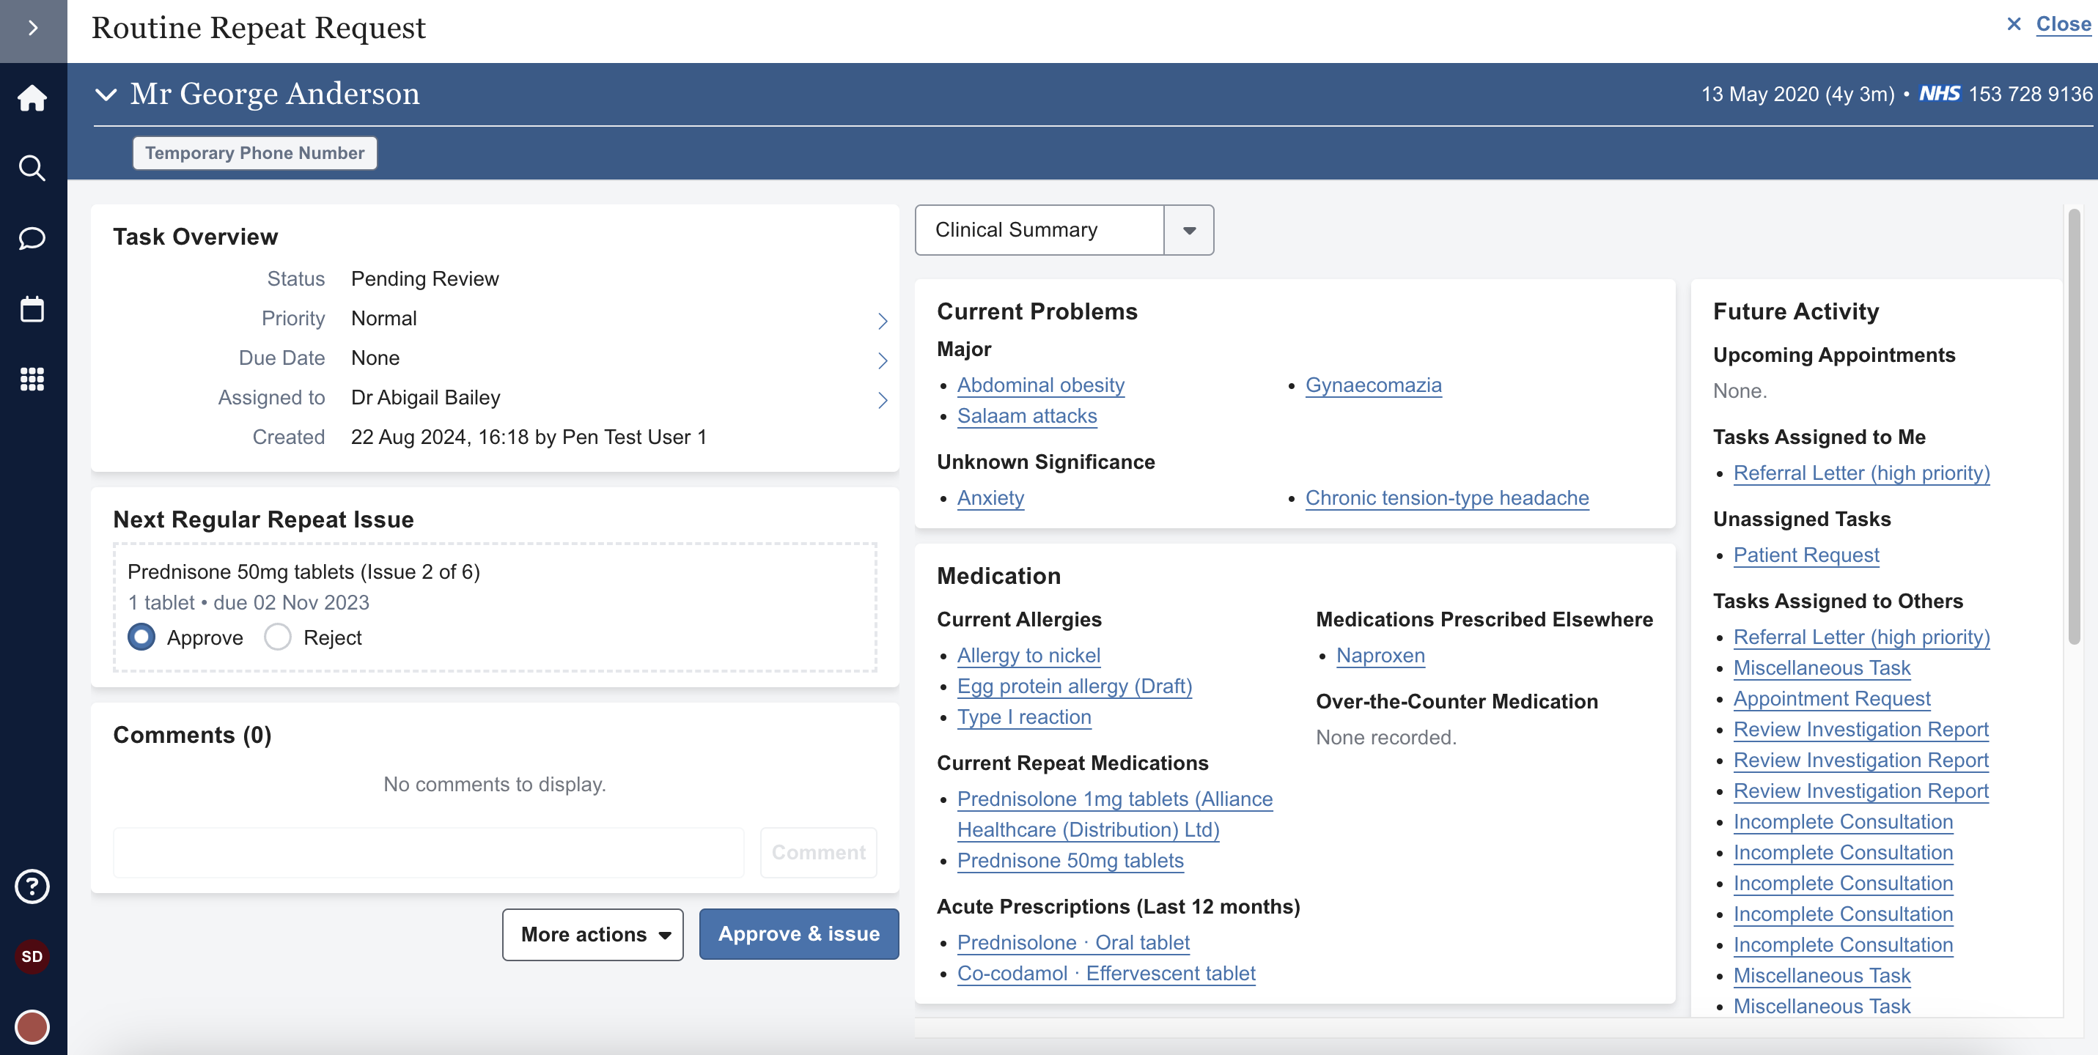Viewport: 2098px width, 1055px height.
Task: Open the Clinical Summary dropdown
Action: click(1188, 230)
